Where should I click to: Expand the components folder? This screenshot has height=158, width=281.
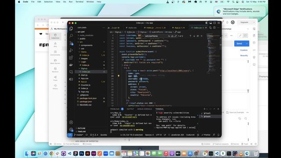coord(86,45)
